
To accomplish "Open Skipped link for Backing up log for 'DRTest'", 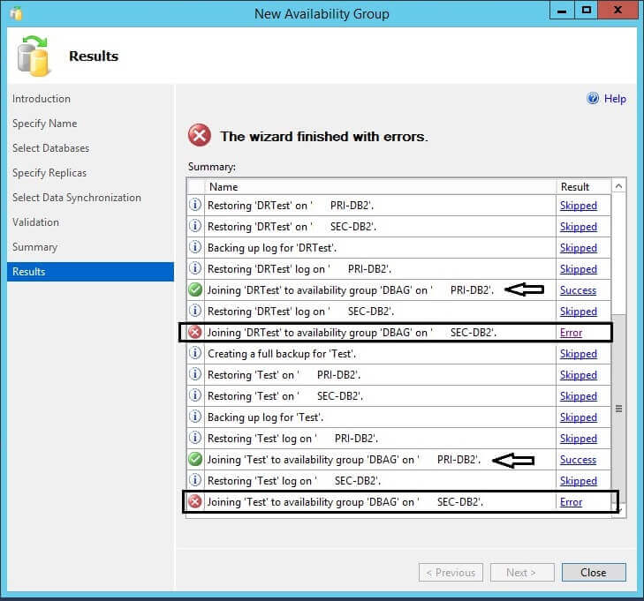I will pos(579,248).
